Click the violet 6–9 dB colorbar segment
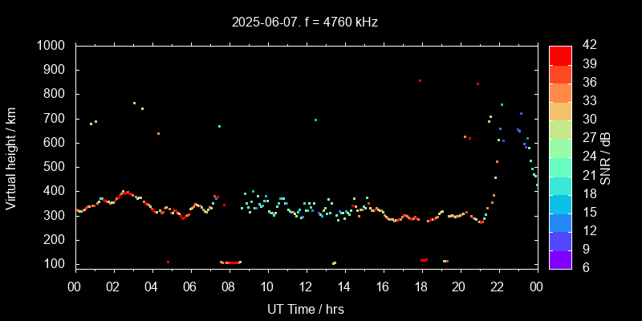This screenshot has width=642, height=321. click(560, 259)
